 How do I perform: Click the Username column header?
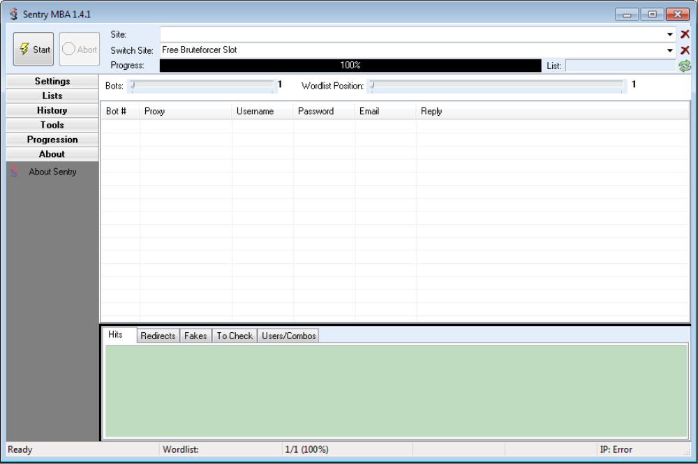255,111
